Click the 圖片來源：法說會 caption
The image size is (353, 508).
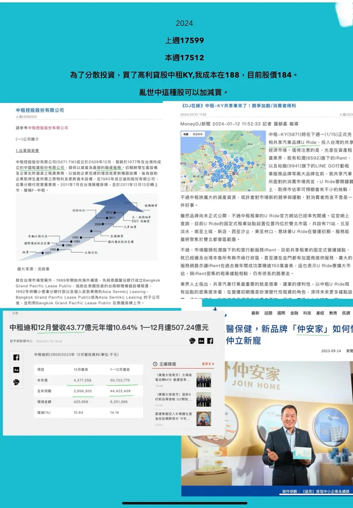[33, 269]
